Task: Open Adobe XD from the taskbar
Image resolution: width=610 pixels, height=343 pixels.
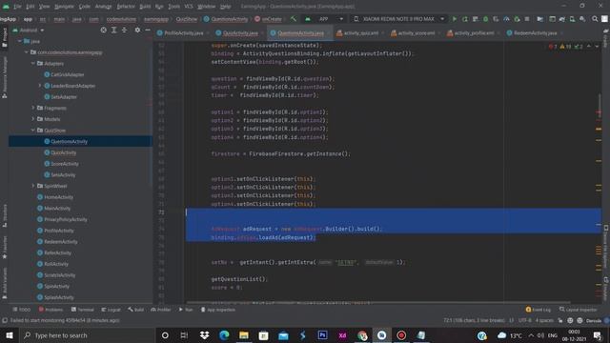Action: pyautogui.click(x=342, y=335)
